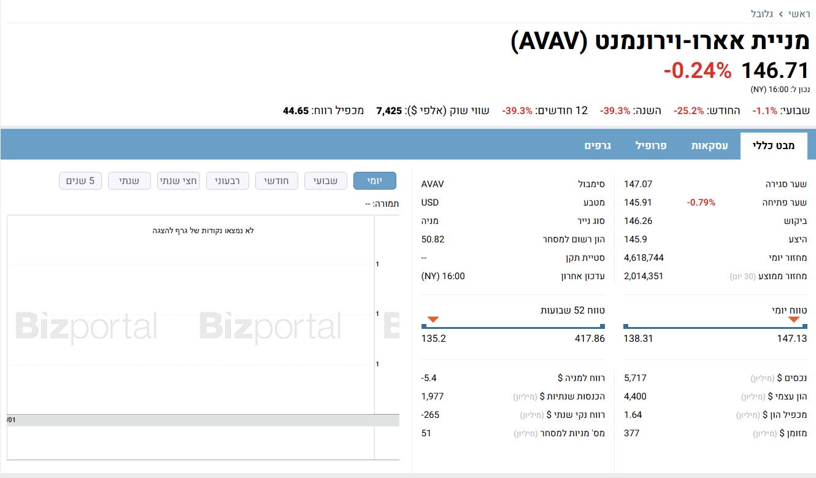816x478 pixels.
Task: Click the daily low value 138.31
Action: coord(638,339)
